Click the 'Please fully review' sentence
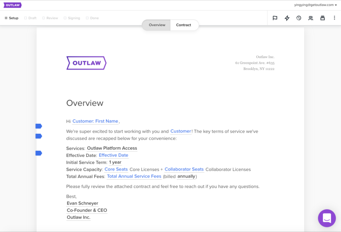Image resolution: width=341 pixels, height=232 pixels. coord(163,186)
